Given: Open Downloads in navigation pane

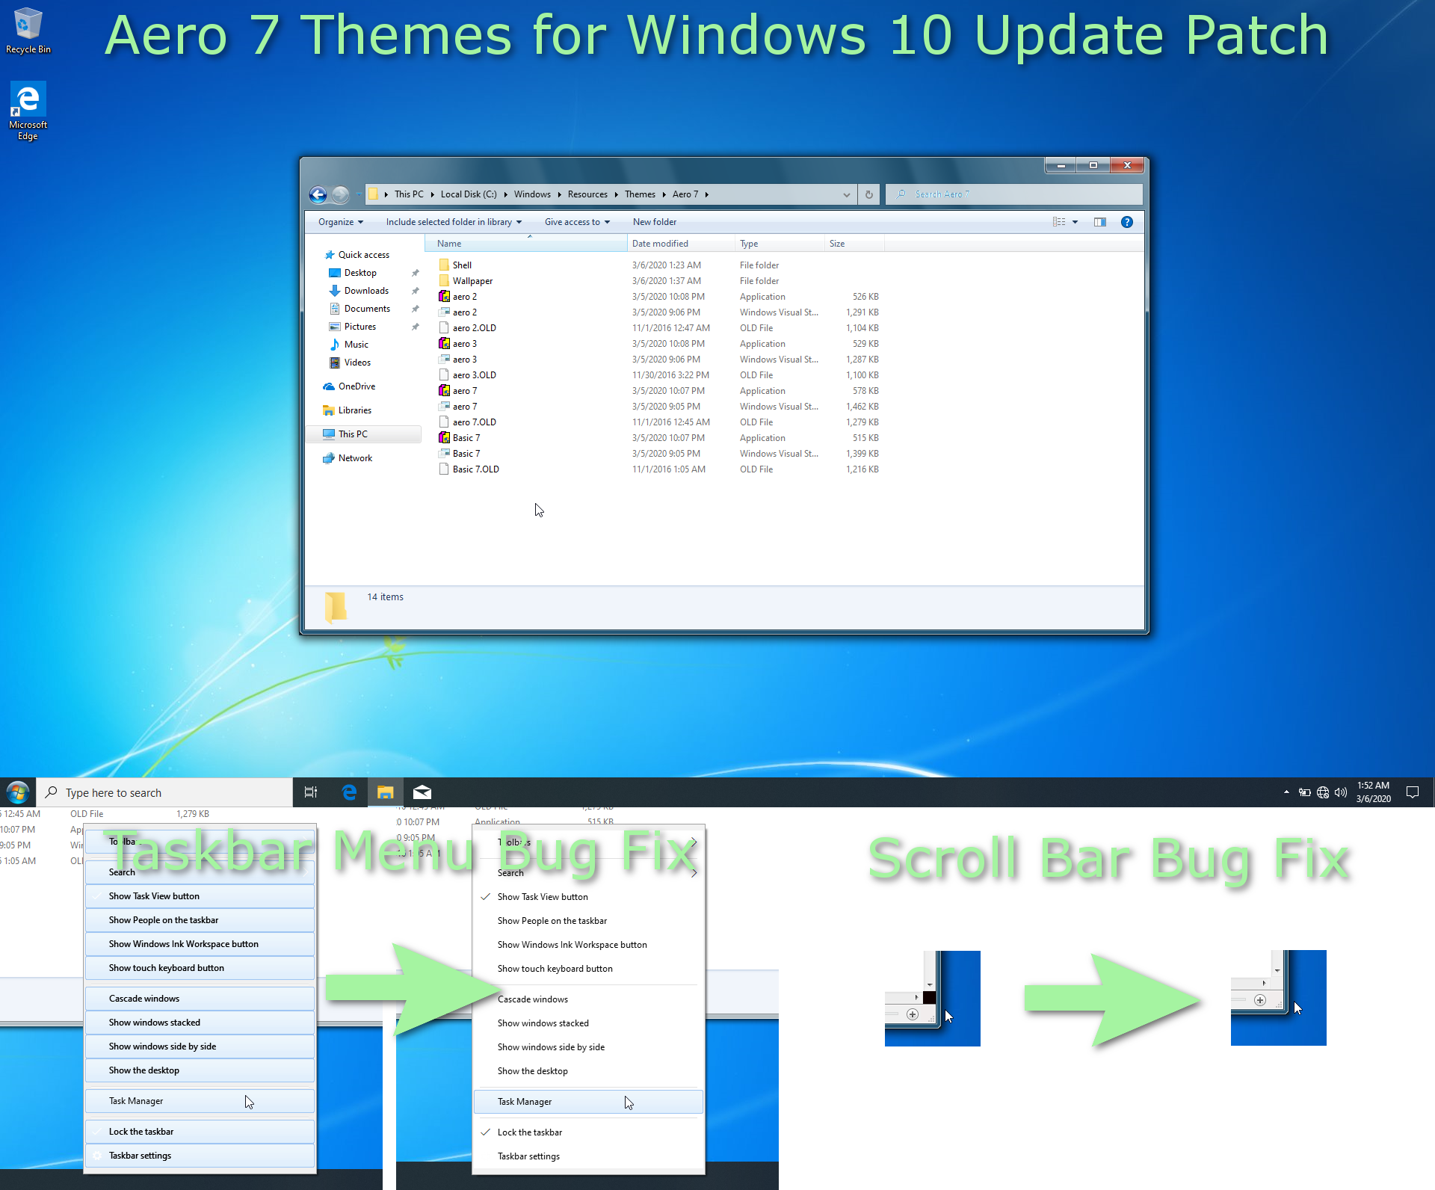Looking at the screenshot, I should tap(366, 291).
